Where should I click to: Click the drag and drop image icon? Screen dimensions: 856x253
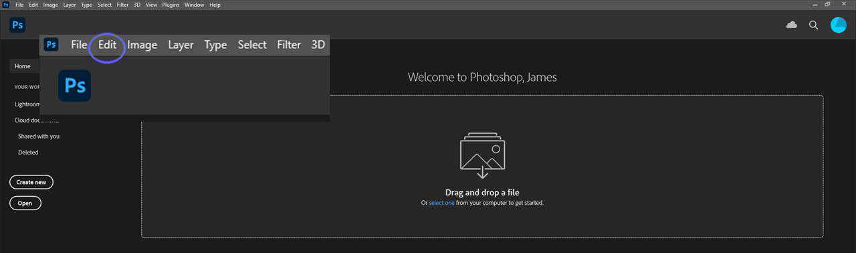coord(482,155)
